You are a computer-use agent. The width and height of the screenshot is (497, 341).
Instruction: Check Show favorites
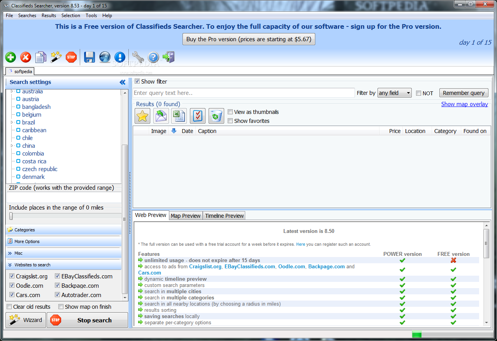coord(230,121)
